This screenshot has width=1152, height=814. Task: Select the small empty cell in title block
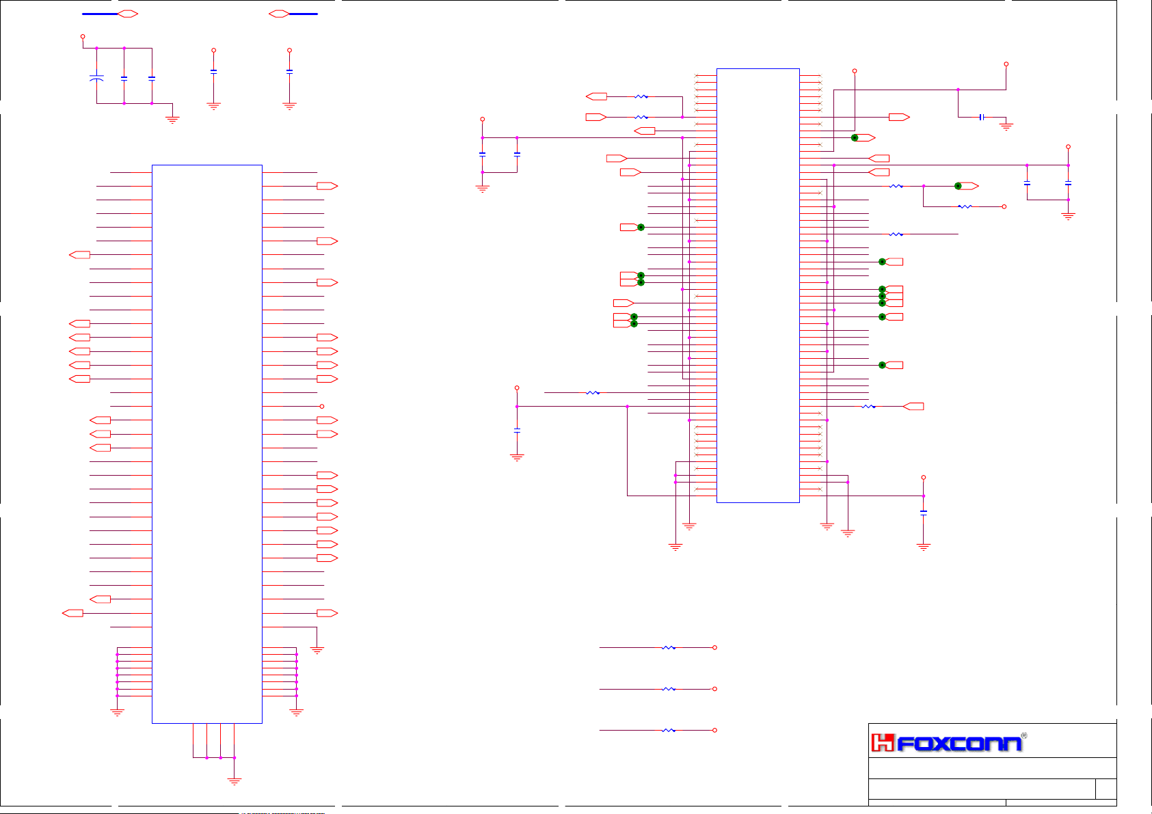(x=1106, y=788)
